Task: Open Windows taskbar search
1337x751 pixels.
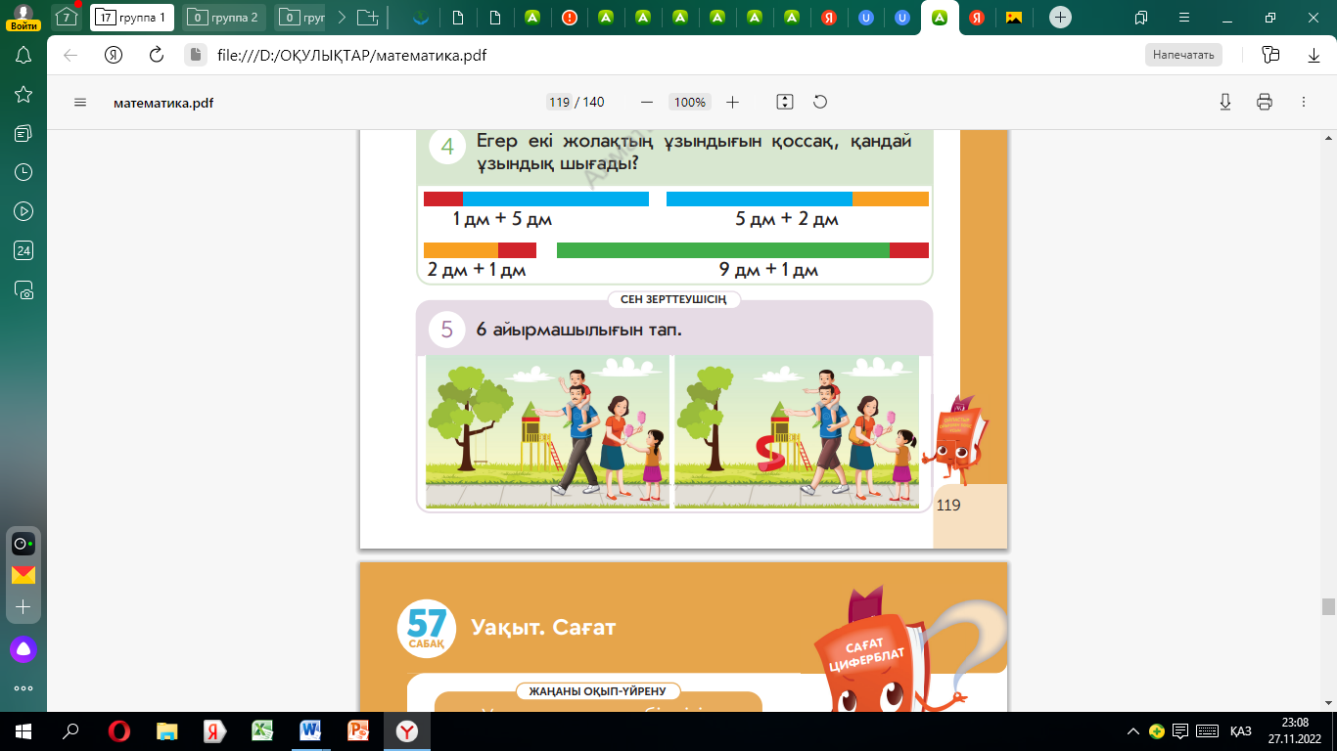Action: [70, 730]
